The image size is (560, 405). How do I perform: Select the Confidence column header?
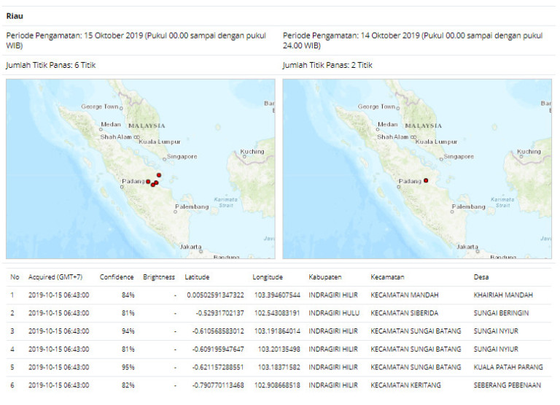(117, 277)
